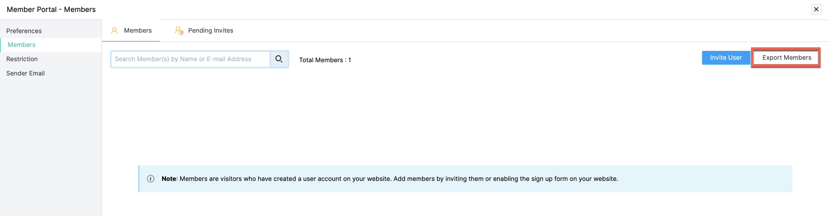Click the magnifier search icon
This screenshot has height=216, width=829.
279,59
